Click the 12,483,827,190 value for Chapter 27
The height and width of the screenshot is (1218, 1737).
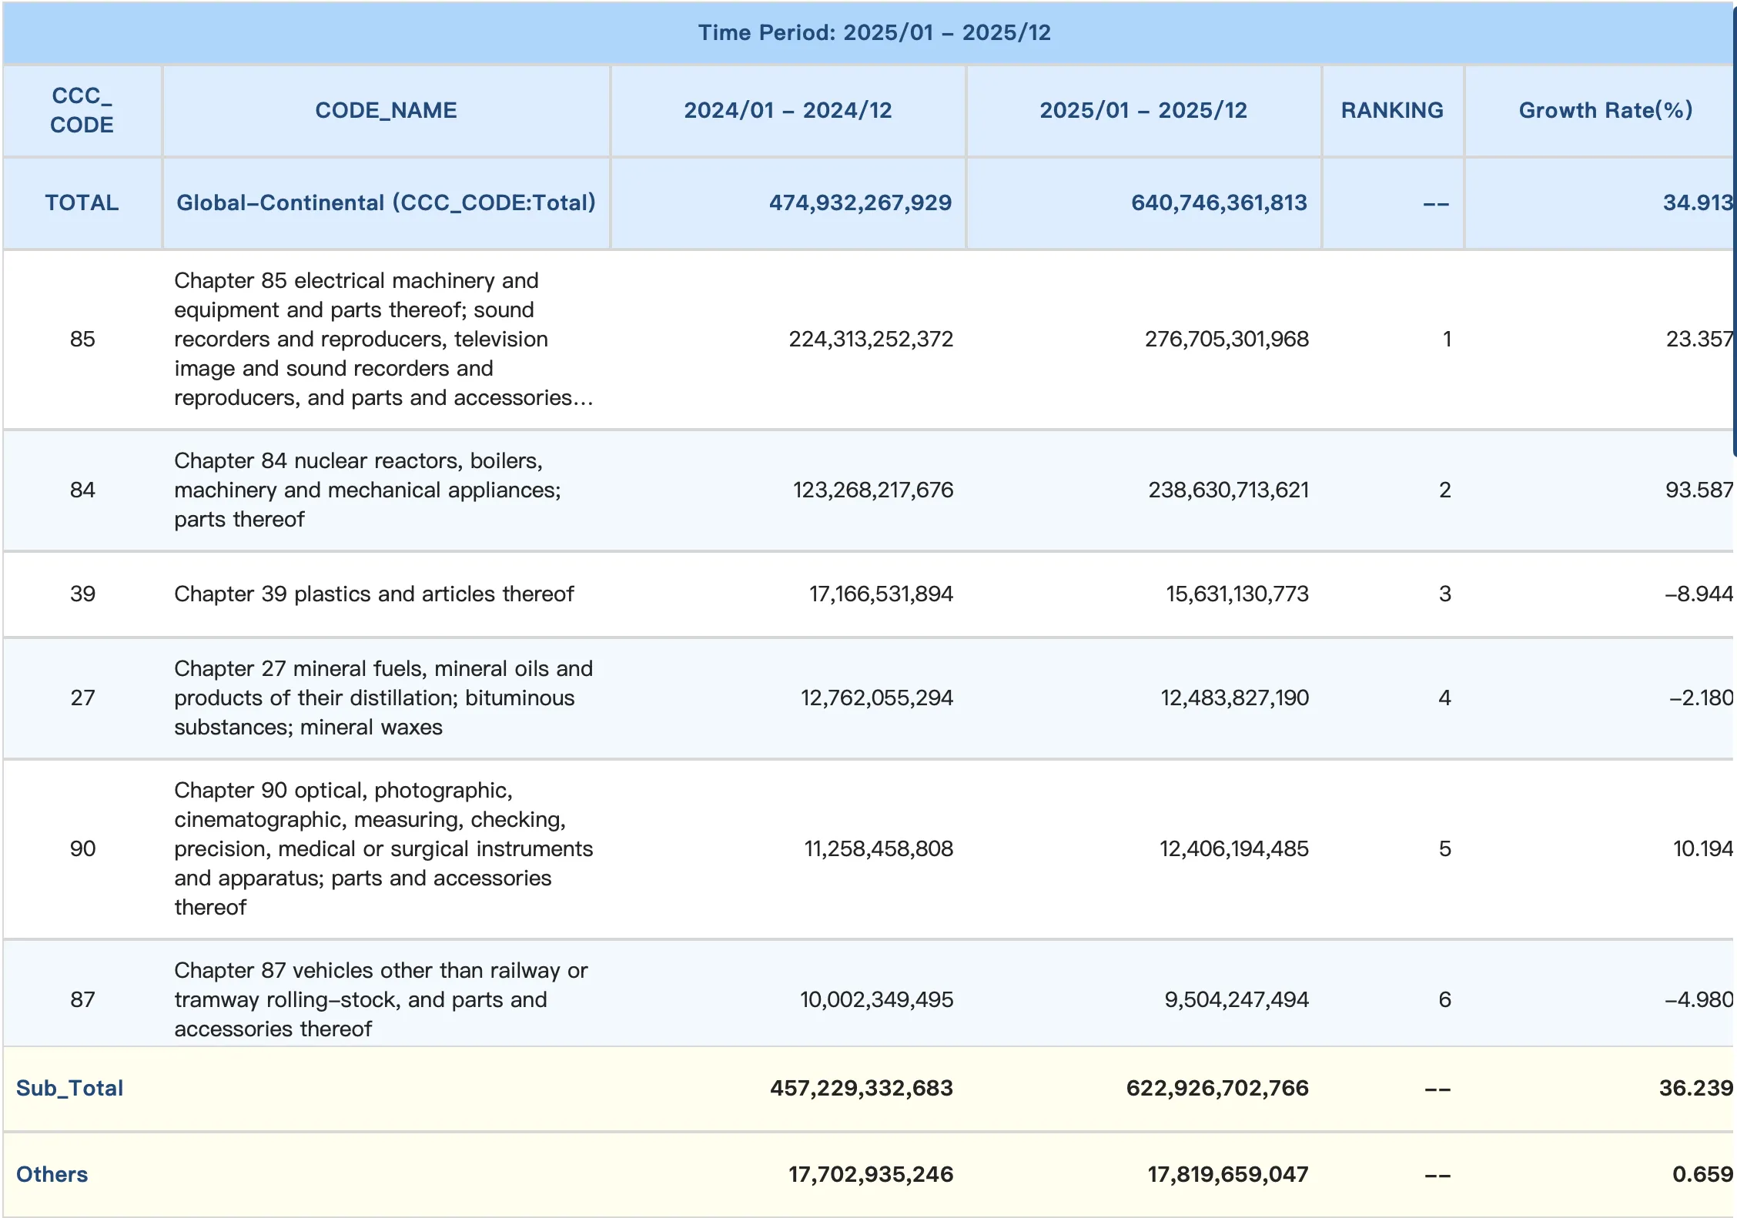(1234, 698)
